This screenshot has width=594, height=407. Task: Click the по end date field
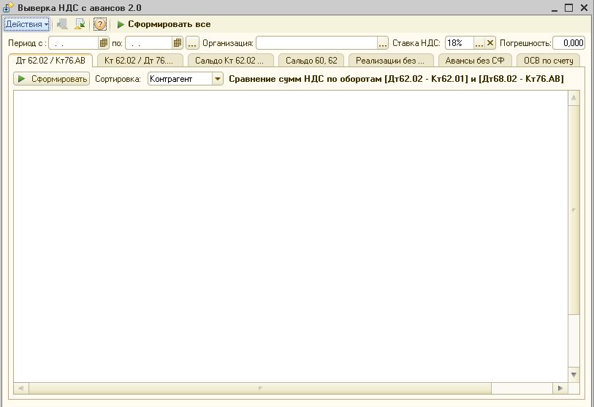coord(149,43)
